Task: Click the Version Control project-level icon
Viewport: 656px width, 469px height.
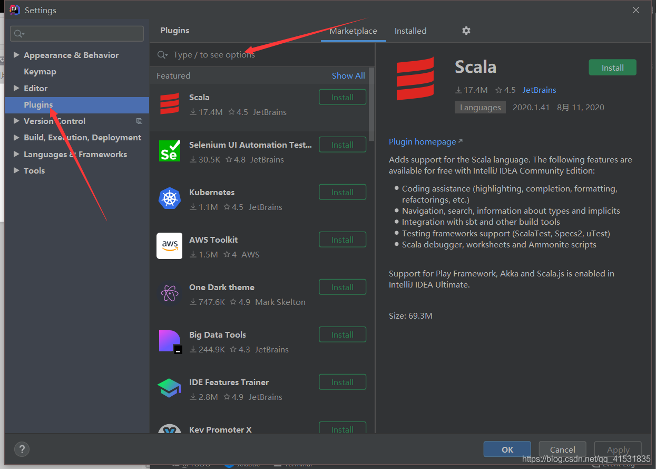Action: coord(139,121)
